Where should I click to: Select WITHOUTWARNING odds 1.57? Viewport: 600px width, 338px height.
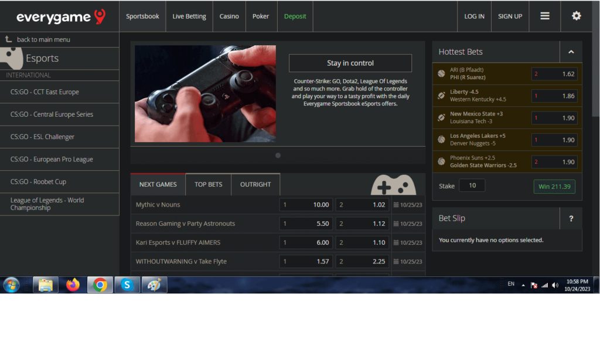click(x=306, y=261)
